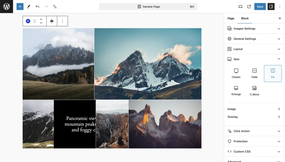This screenshot has width=285, height=162.
Task: View the page in new tab
Action: click(x=249, y=7)
